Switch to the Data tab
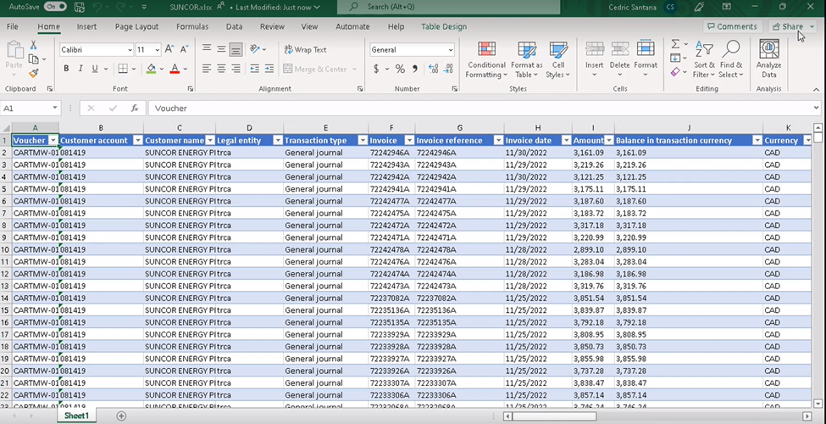The width and height of the screenshot is (826, 424). 234,26
